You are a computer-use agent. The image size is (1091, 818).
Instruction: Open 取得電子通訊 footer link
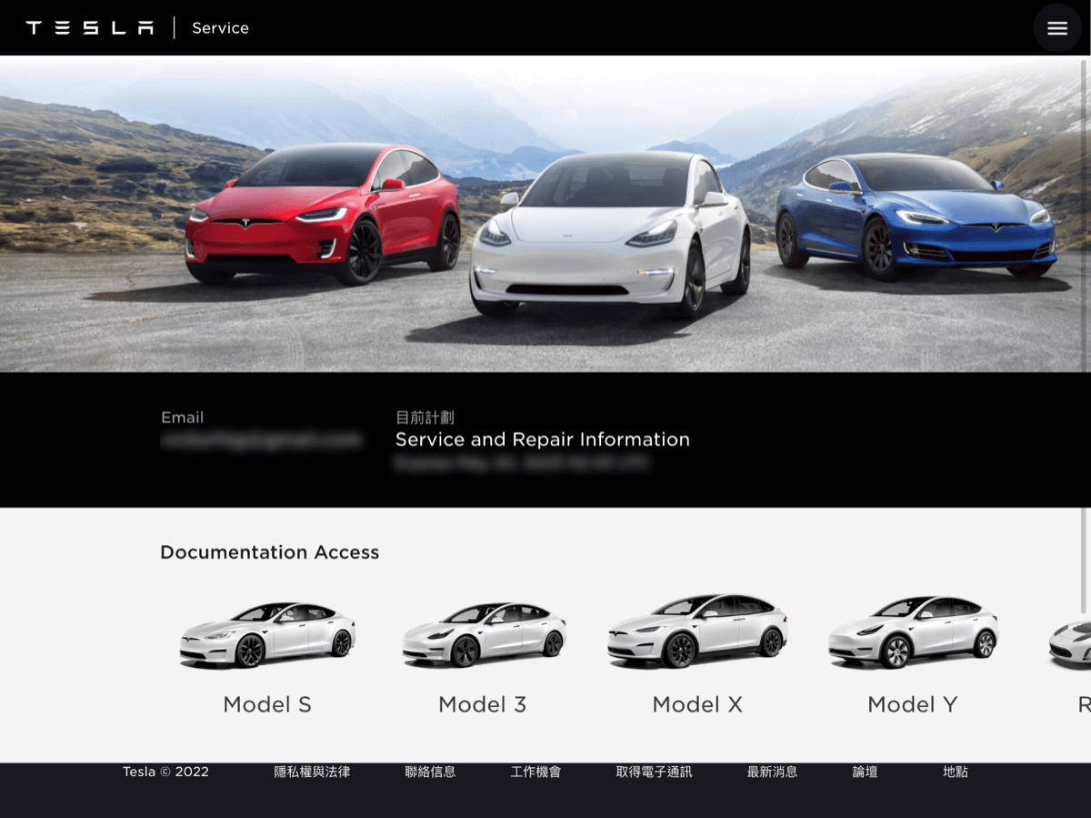tap(654, 772)
